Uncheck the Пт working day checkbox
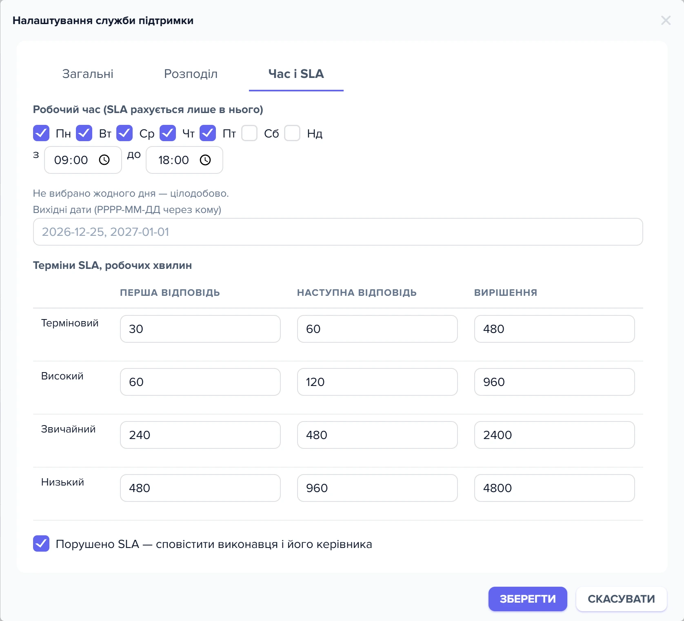 point(208,133)
